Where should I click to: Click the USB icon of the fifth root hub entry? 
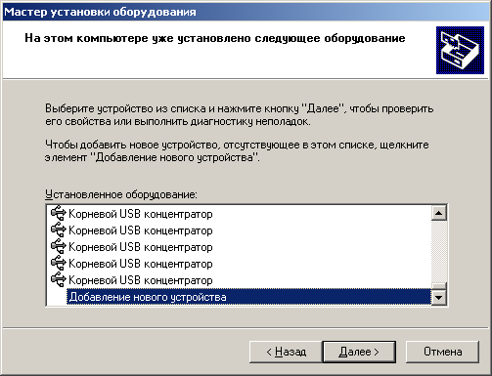click(59, 279)
